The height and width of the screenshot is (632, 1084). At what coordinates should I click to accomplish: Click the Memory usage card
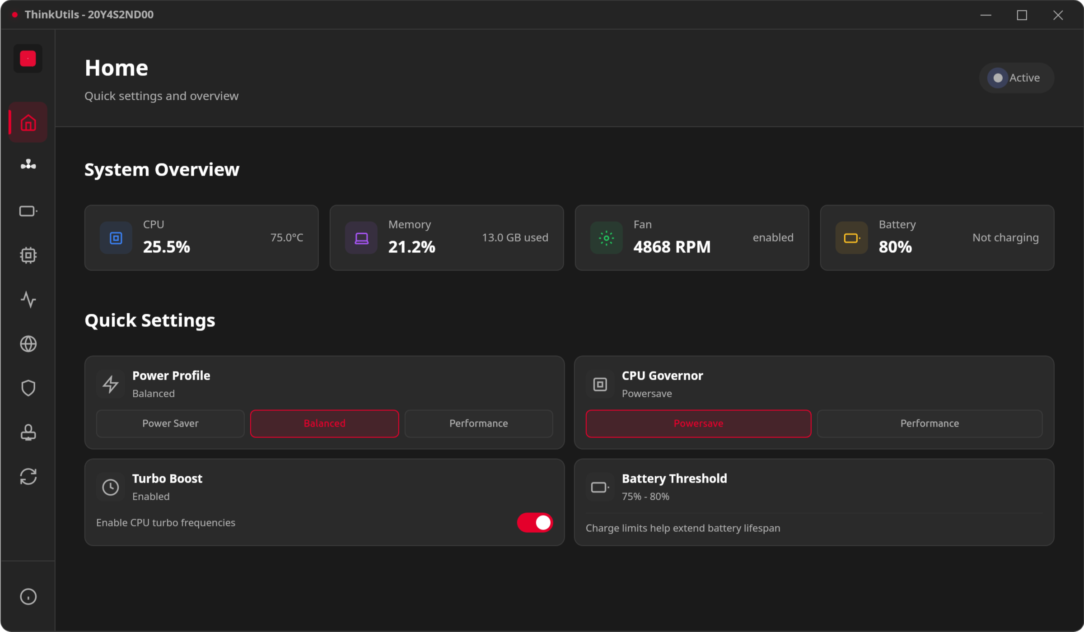446,237
